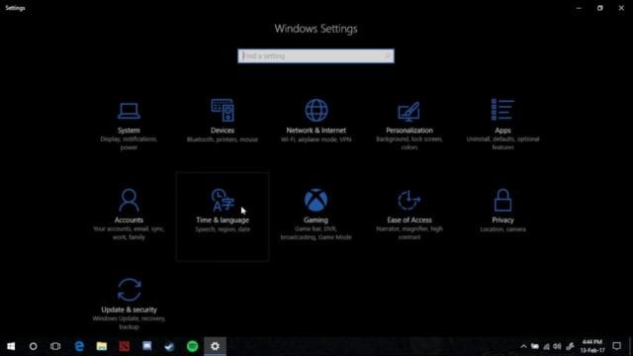Open the System settings laptop icon
This screenshot has height=356, width=633.
(129, 111)
